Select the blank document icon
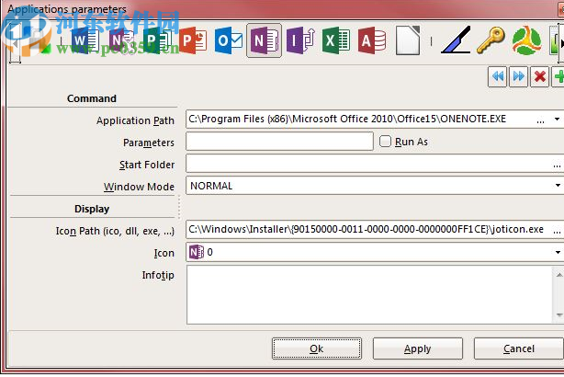Image resolution: width=564 pixels, height=377 pixels. 408,40
